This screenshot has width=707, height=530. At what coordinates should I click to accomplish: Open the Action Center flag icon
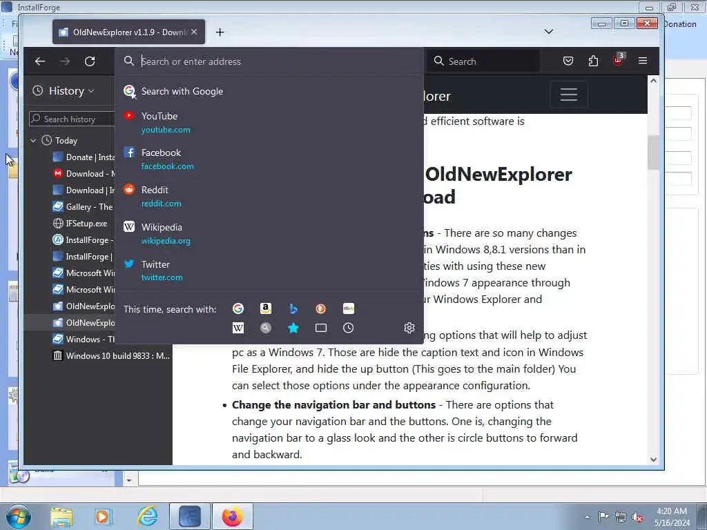pyautogui.click(x=603, y=516)
